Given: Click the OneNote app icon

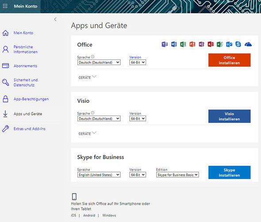Looking at the screenshot, I should [201, 44].
